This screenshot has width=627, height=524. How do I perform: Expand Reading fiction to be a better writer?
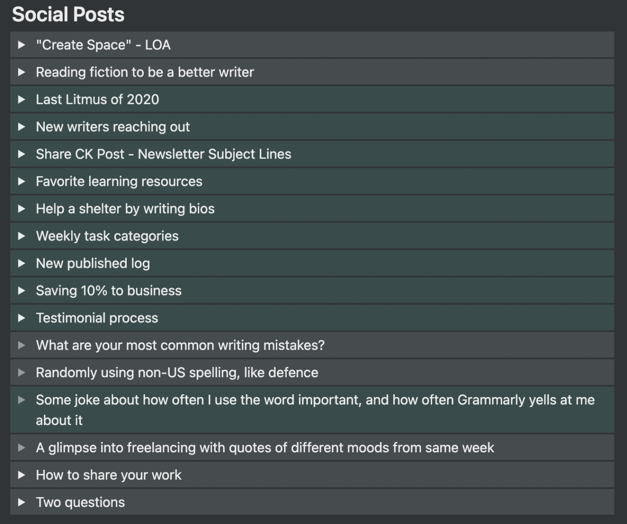pyautogui.click(x=21, y=72)
